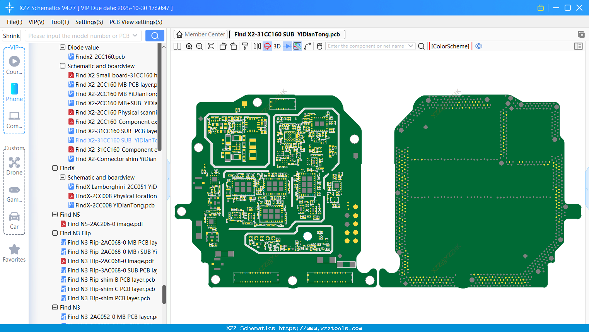This screenshot has width=589, height=332.
Task: Collapse the left panel with splitter arrow
Action: coord(168,179)
